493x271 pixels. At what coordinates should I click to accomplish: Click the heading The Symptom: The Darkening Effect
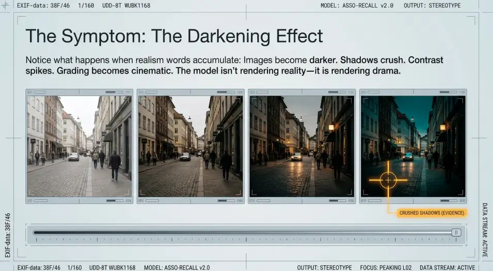[x=174, y=36]
